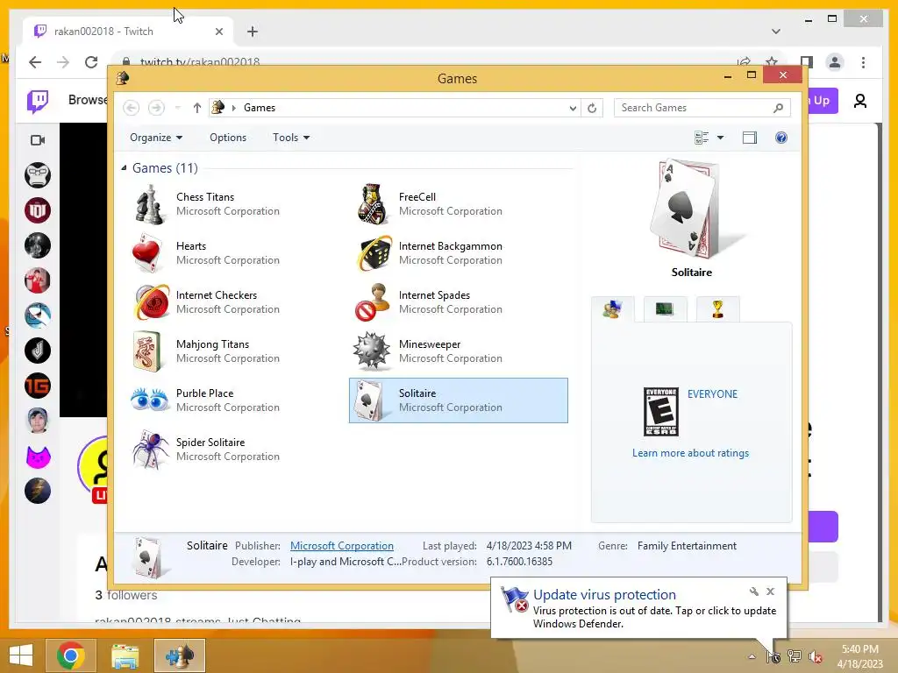
Task: Open Chrome tab search chevron
Action: click(x=776, y=31)
